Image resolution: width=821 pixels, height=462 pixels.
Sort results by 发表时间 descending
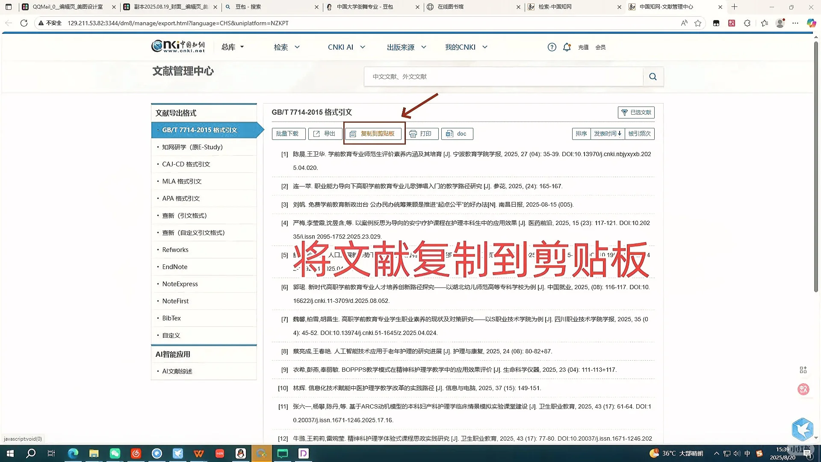click(x=608, y=133)
